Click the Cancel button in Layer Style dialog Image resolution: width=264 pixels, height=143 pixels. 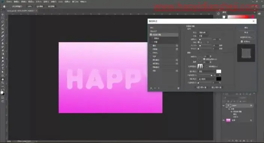pos(246,32)
